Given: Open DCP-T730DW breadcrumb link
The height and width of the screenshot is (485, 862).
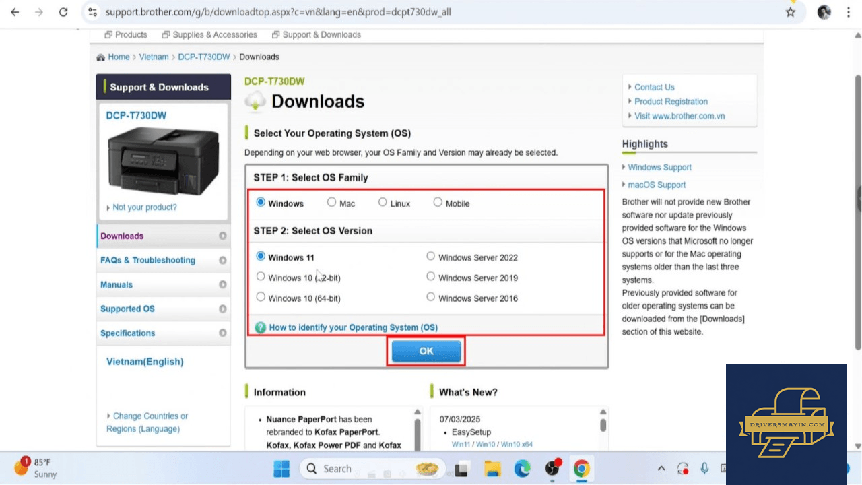Looking at the screenshot, I should coord(204,57).
